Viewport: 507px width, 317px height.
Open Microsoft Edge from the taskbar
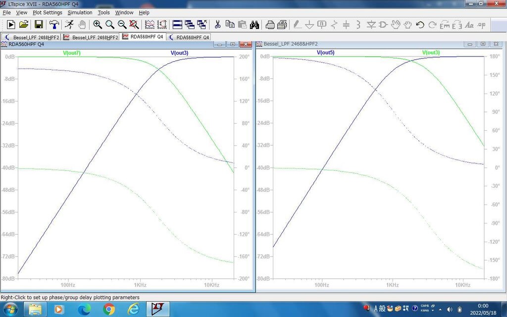click(84, 309)
